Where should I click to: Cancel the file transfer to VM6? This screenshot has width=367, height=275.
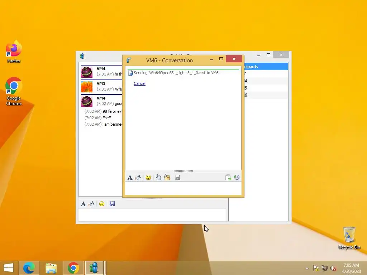[139, 83]
